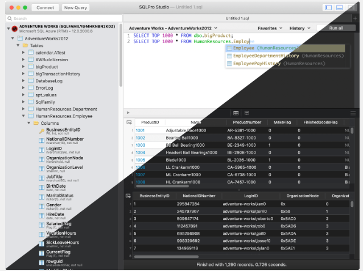Click the small play triangle above results
363x271 pixels.
[129, 113]
